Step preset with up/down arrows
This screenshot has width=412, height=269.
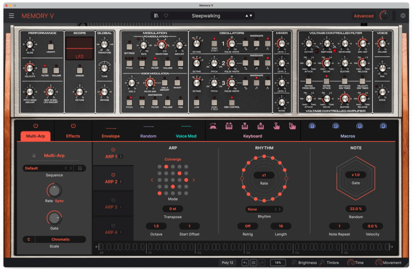[249, 16]
